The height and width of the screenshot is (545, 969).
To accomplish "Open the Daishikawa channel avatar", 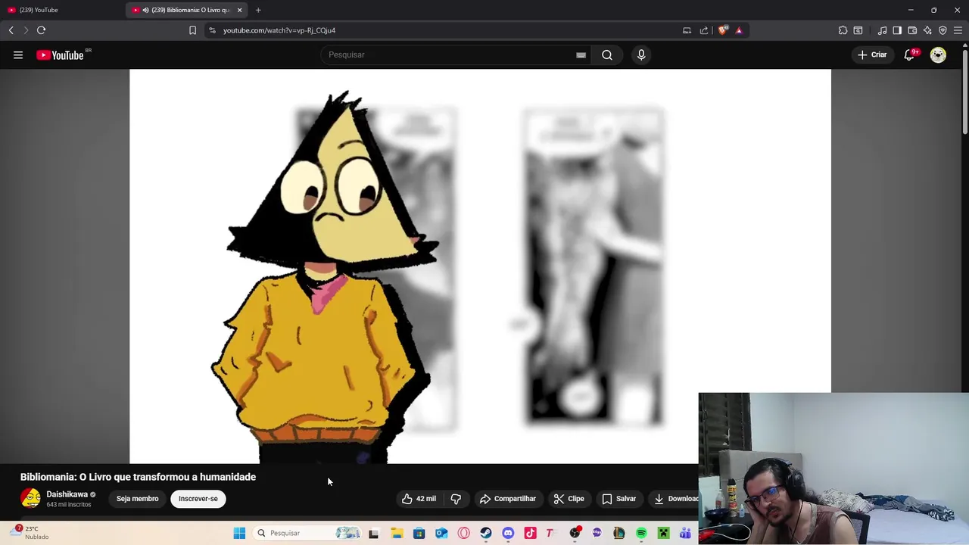I will pyautogui.click(x=30, y=498).
